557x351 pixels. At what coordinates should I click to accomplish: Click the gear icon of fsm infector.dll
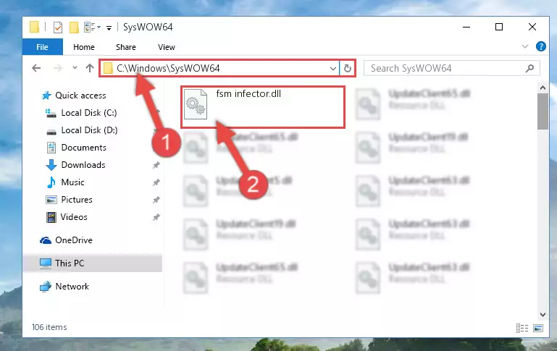[x=196, y=104]
